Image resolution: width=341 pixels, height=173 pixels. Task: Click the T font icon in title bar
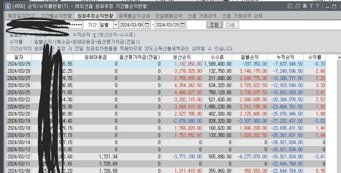311,6
